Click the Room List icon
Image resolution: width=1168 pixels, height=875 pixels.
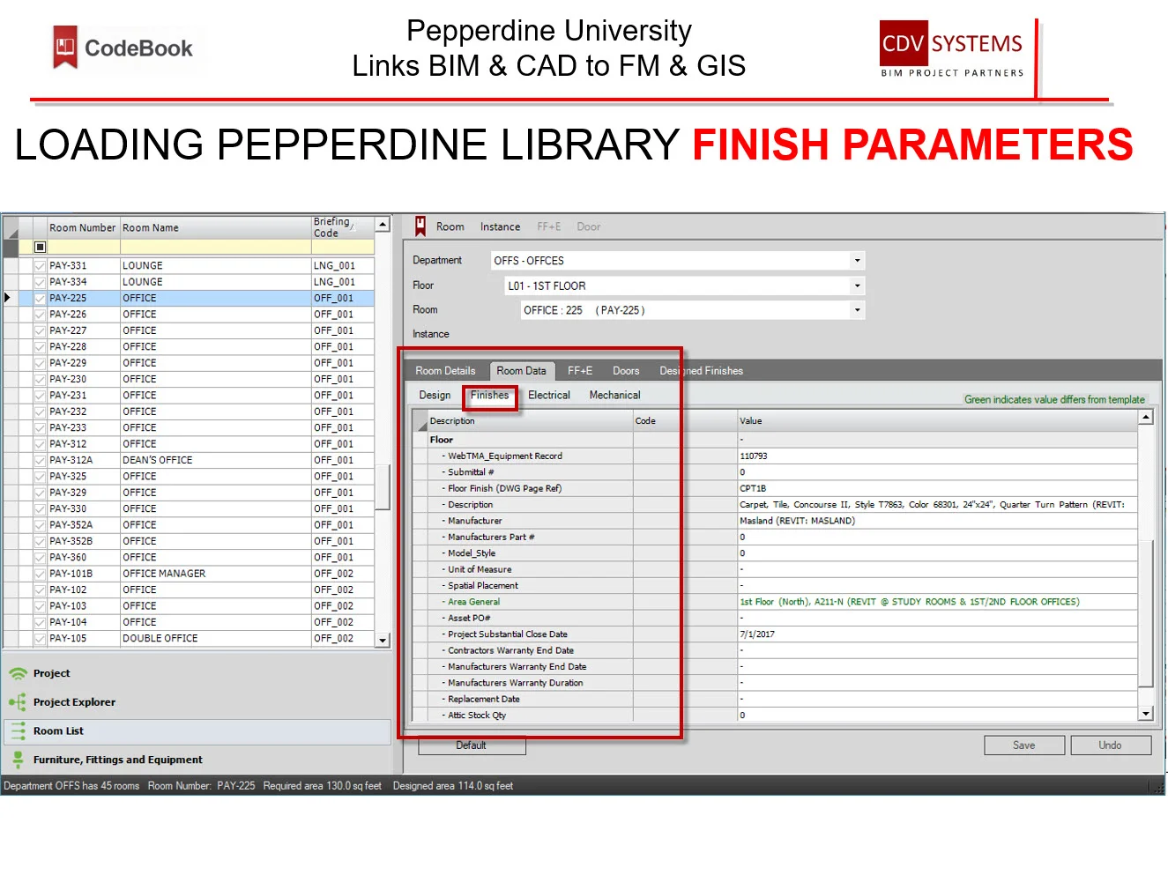(x=18, y=730)
